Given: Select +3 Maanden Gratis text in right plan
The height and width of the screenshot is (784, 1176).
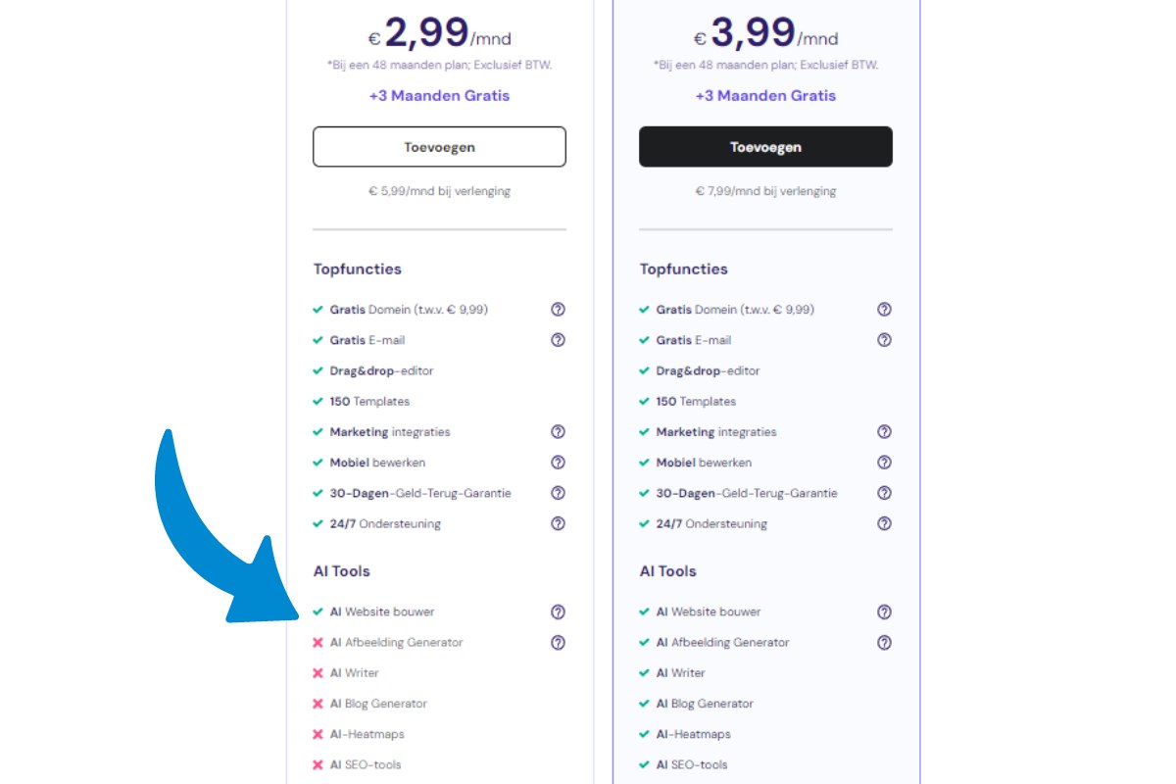Looking at the screenshot, I should pyautogui.click(x=765, y=95).
